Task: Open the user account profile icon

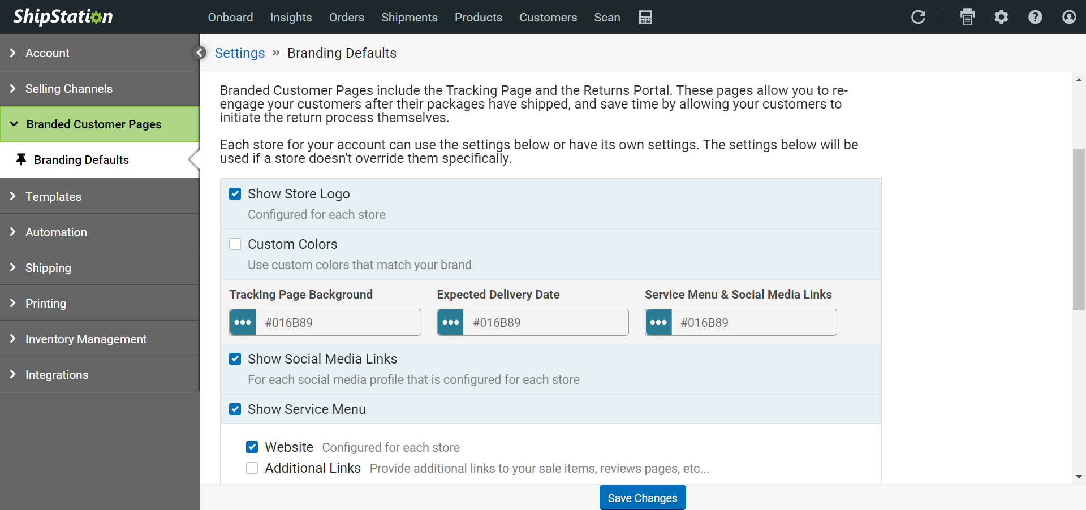Action: [1069, 18]
